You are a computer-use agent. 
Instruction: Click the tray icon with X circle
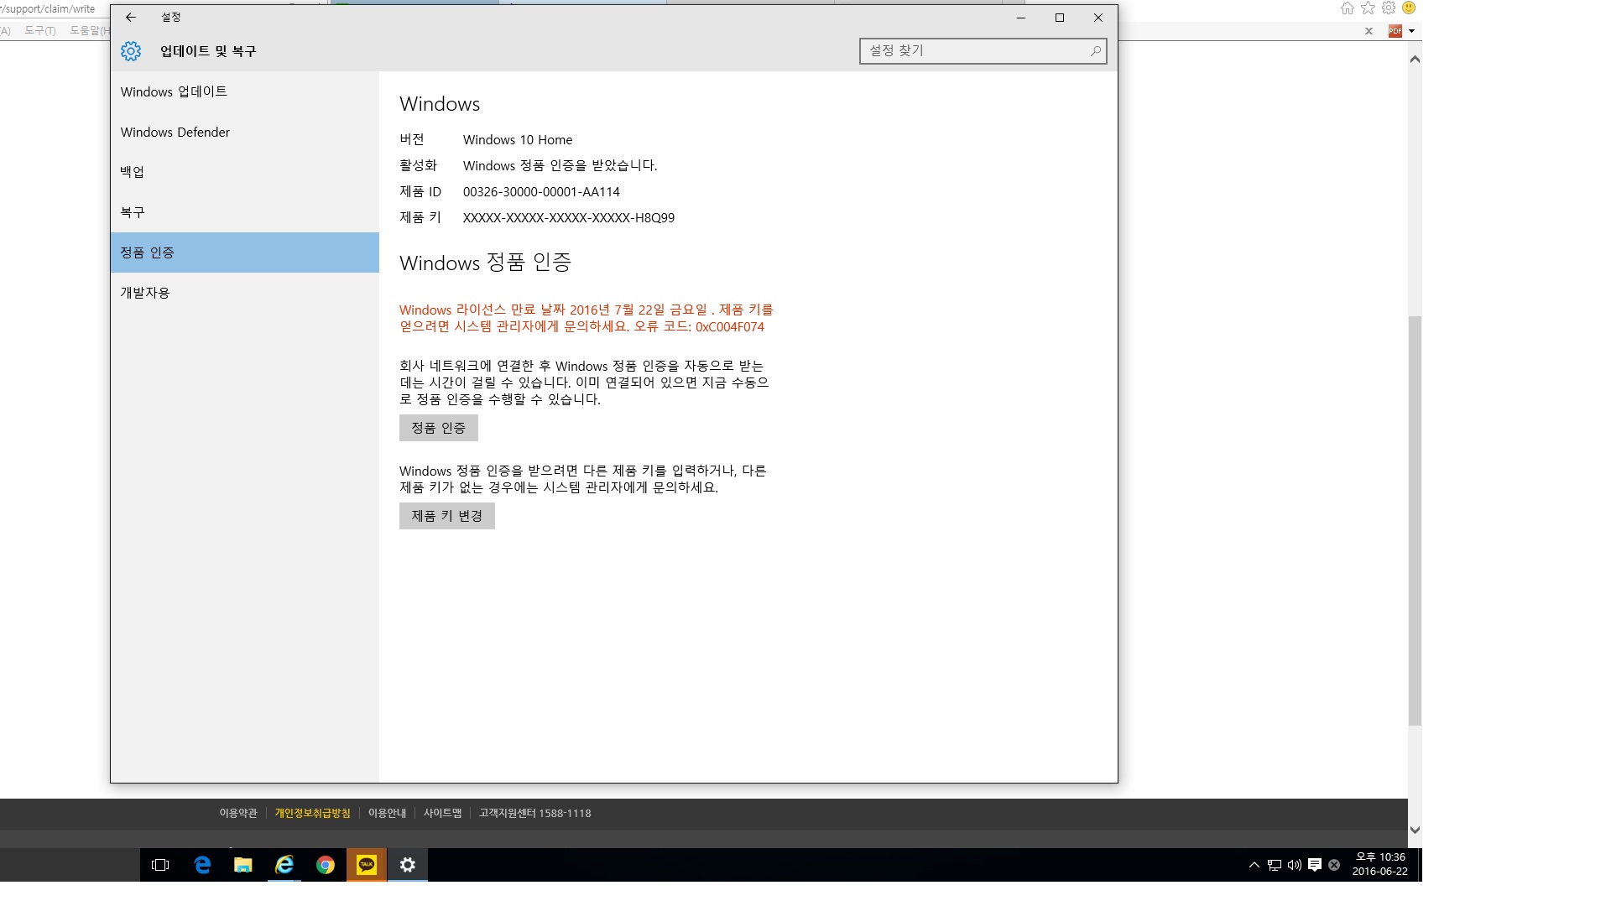coord(1334,865)
